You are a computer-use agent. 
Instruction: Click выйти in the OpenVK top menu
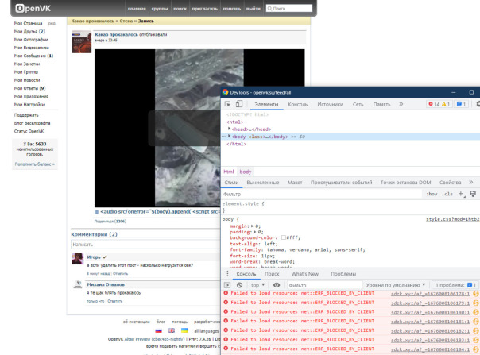(x=254, y=9)
